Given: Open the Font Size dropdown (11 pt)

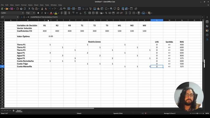Looking at the screenshot, I should pos(34,13).
